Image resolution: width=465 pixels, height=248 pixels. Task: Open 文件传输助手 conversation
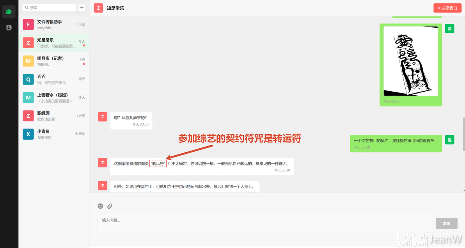click(54, 25)
